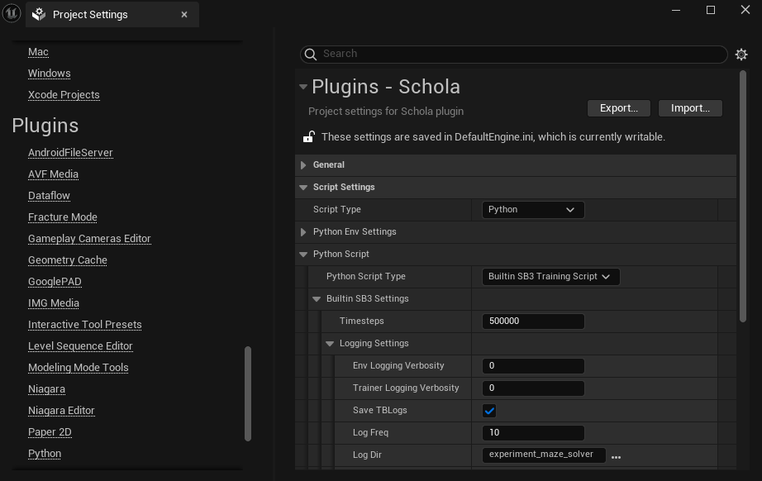Click the Timesteps value field
Image resolution: width=762 pixels, height=481 pixels.
pos(532,321)
